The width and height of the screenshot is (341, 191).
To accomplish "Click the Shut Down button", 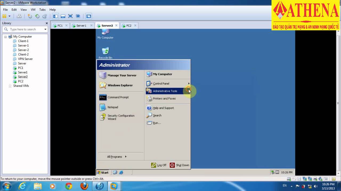I will point(180,165).
